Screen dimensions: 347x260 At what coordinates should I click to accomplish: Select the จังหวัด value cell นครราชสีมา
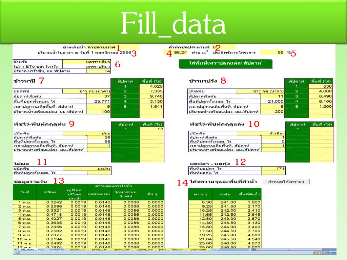point(86,62)
